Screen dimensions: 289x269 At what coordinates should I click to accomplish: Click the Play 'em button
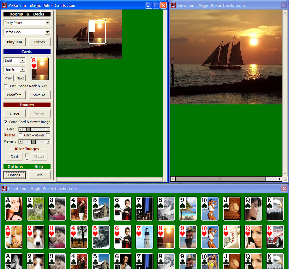coord(15,42)
